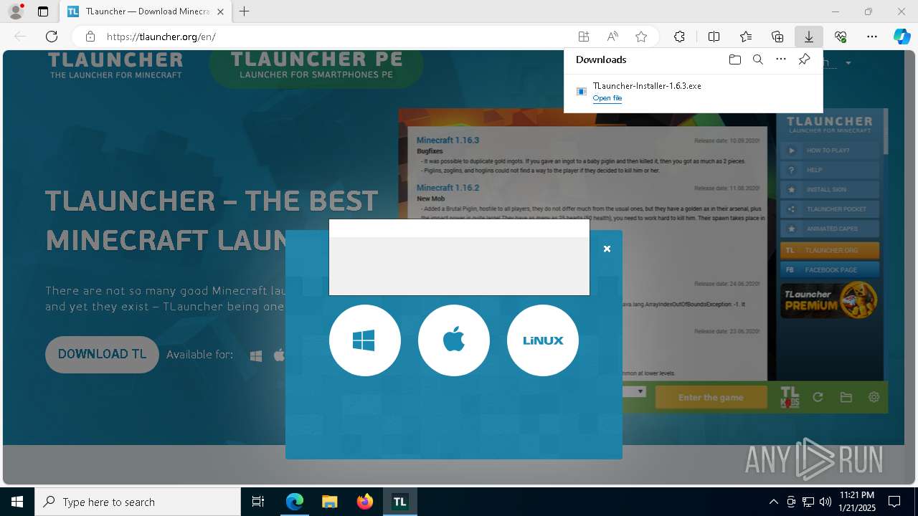Open the TL app on the taskbar
This screenshot has width=918, height=516.
click(x=400, y=502)
